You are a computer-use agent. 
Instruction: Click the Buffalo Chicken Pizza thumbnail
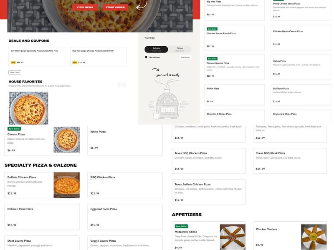(67, 185)
